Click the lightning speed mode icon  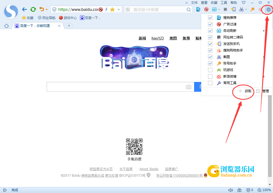click(x=106, y=10)
